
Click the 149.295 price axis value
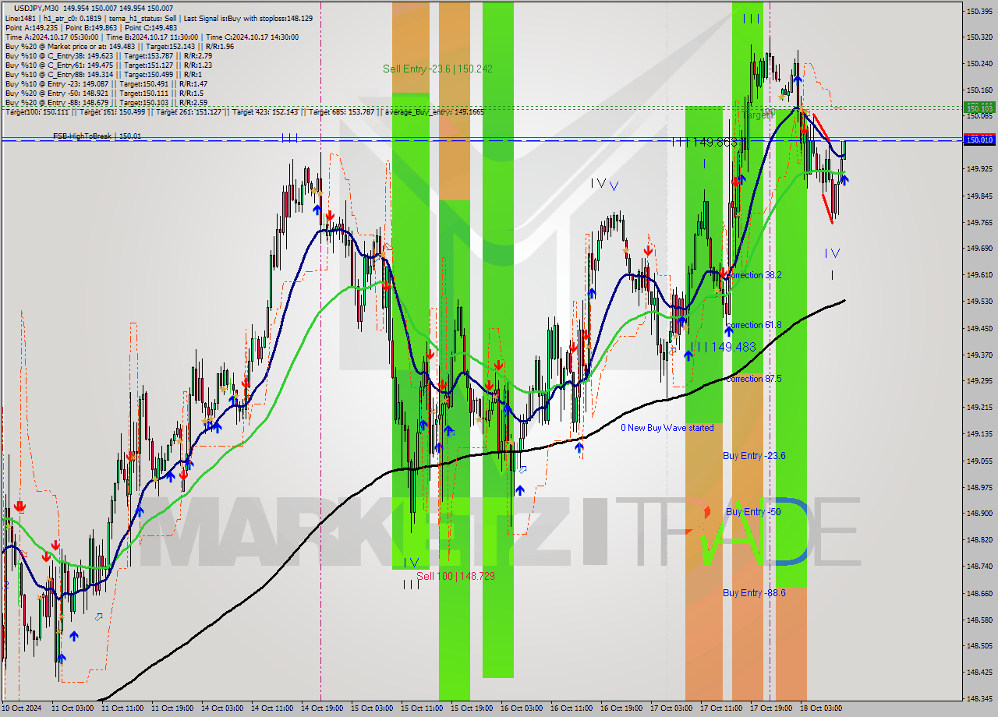tap(979, 380)
